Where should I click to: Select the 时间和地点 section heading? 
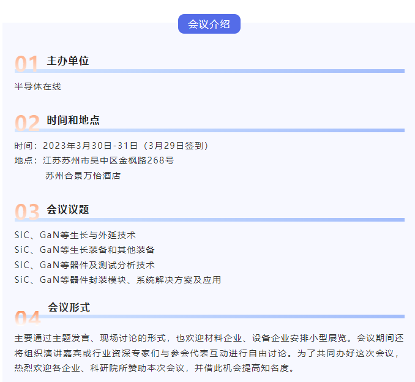73,120
